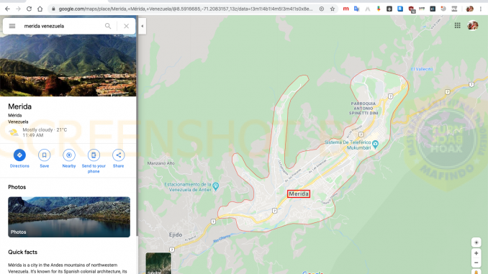The height and width of the screenshot is (274, 488).
Task: Open the Google account avatar
Action: 473,25
